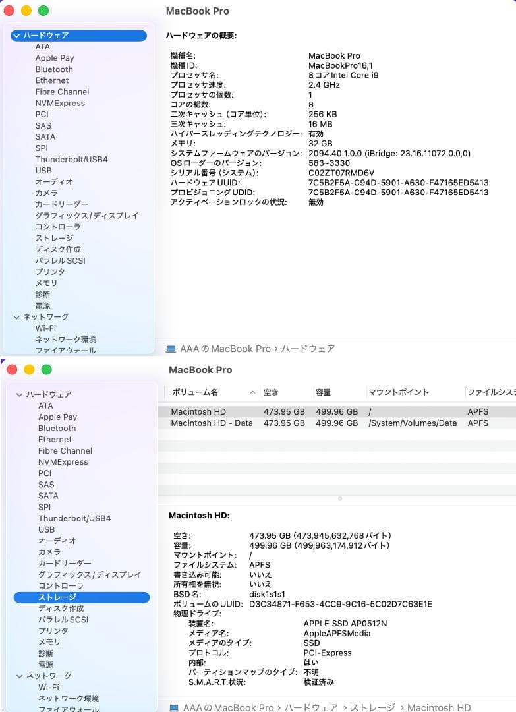The width and height of the screenshot is (516, 712).
Task: Click APPLE SSD AP0512N device name
Action: pos(345,624)
